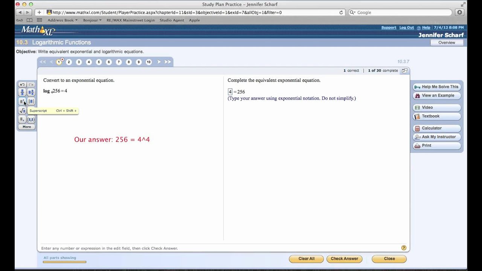Click the Help link in header

[426, 27]
